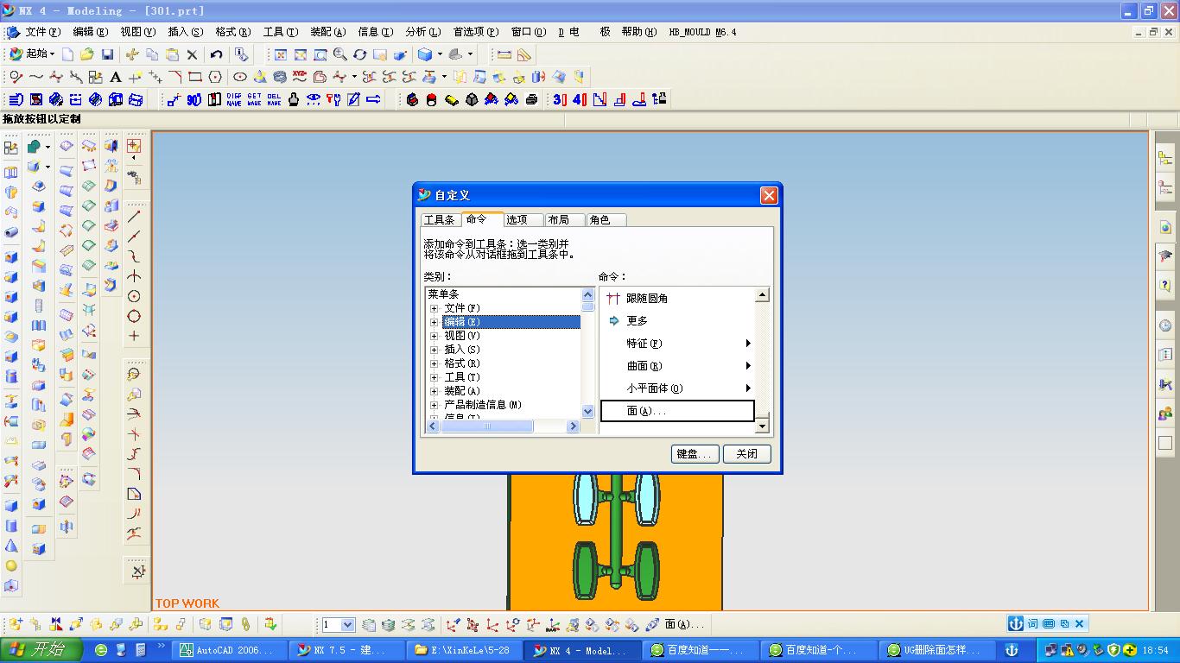Viewport: 1180px width, 663px height.
Task: Click the blue '3[' toolbar icon
Action: pos(559,99)
